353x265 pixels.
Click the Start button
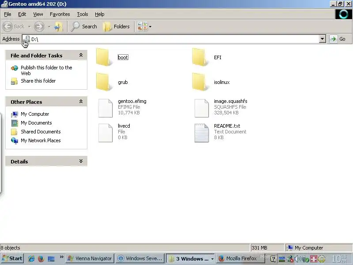[12, 258]
